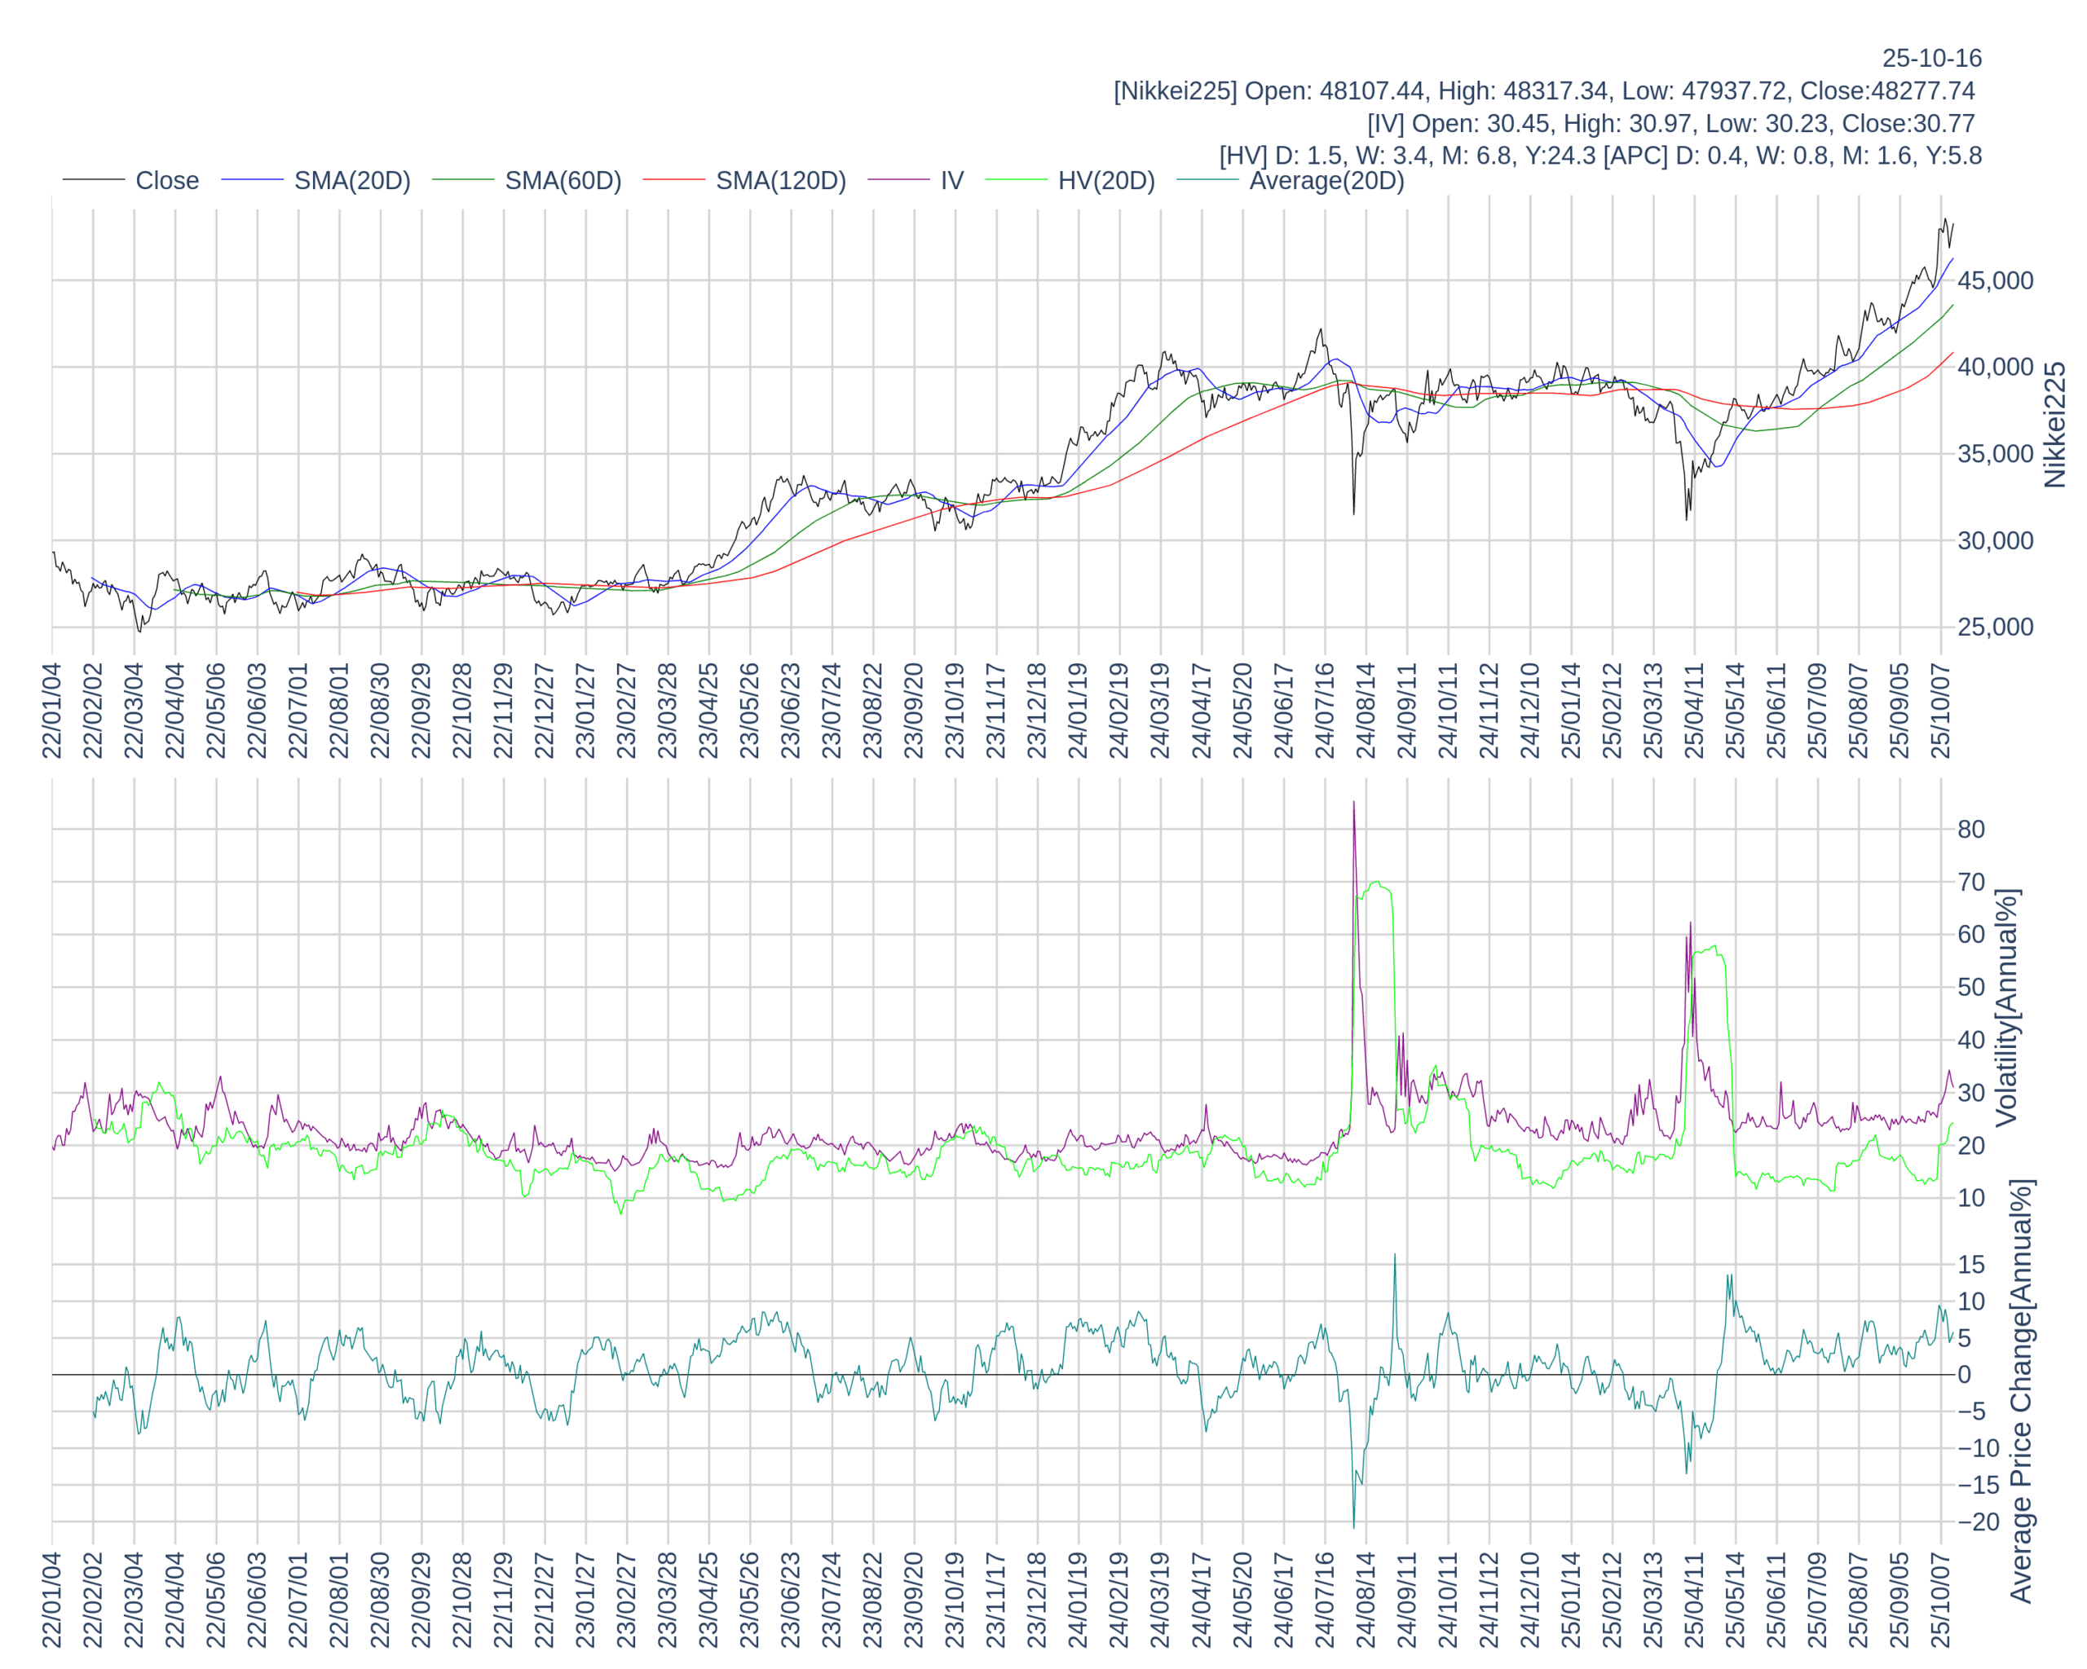
Task: Toggle SMA(60D) line visibility in legend
Action: pyautogui.click(x=563, y=181)
